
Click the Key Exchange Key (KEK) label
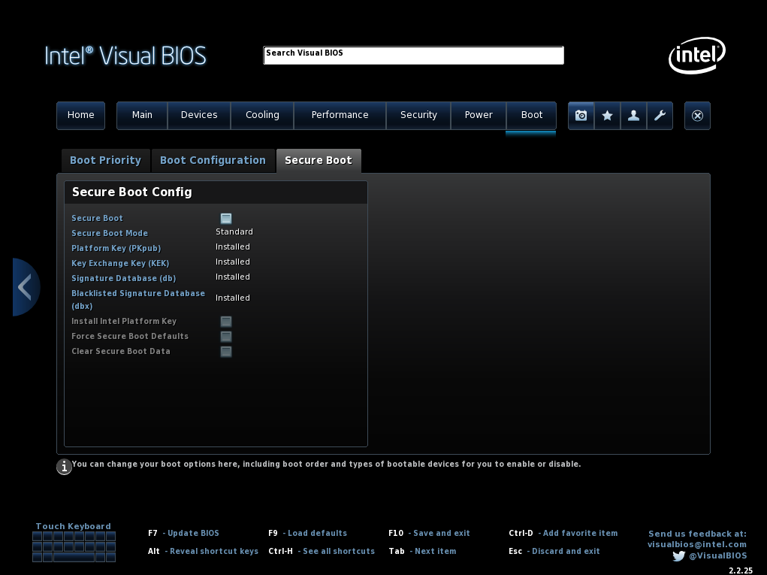(x=120, y=263)
